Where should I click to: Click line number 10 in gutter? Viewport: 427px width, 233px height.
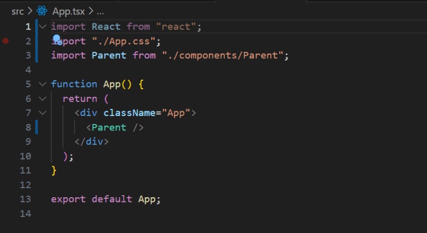pyautogui.click(x=26, y=156)
